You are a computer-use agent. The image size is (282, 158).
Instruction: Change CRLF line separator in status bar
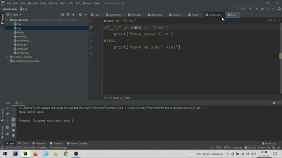pyautogui.click(x=219, y=147)
